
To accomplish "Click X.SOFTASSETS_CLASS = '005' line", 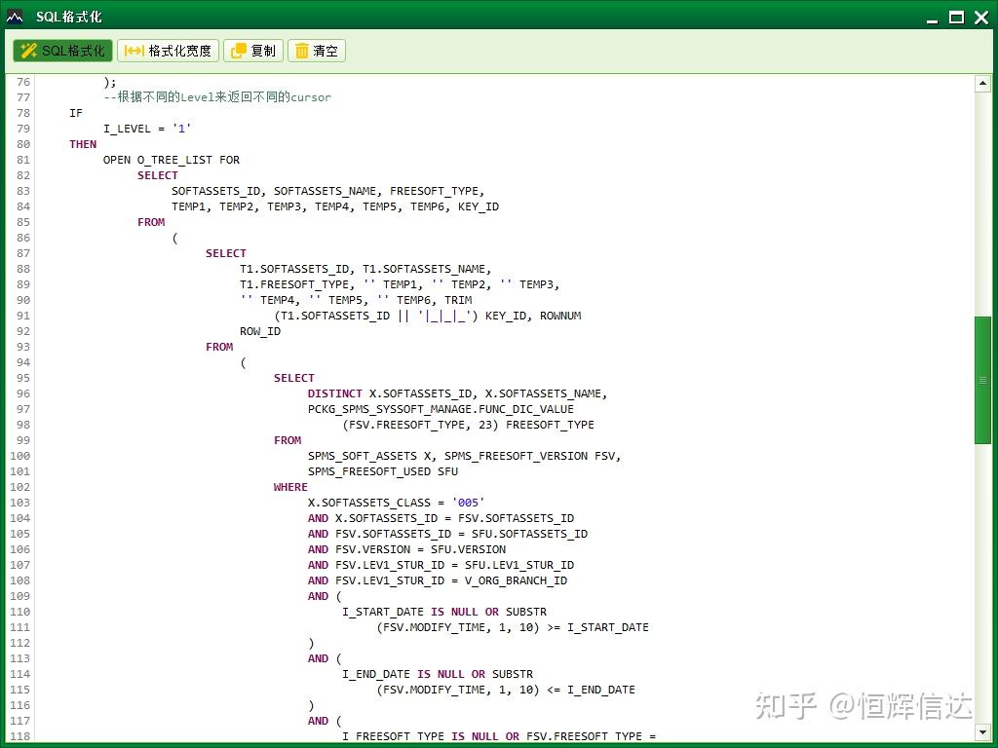I will 396,503.
